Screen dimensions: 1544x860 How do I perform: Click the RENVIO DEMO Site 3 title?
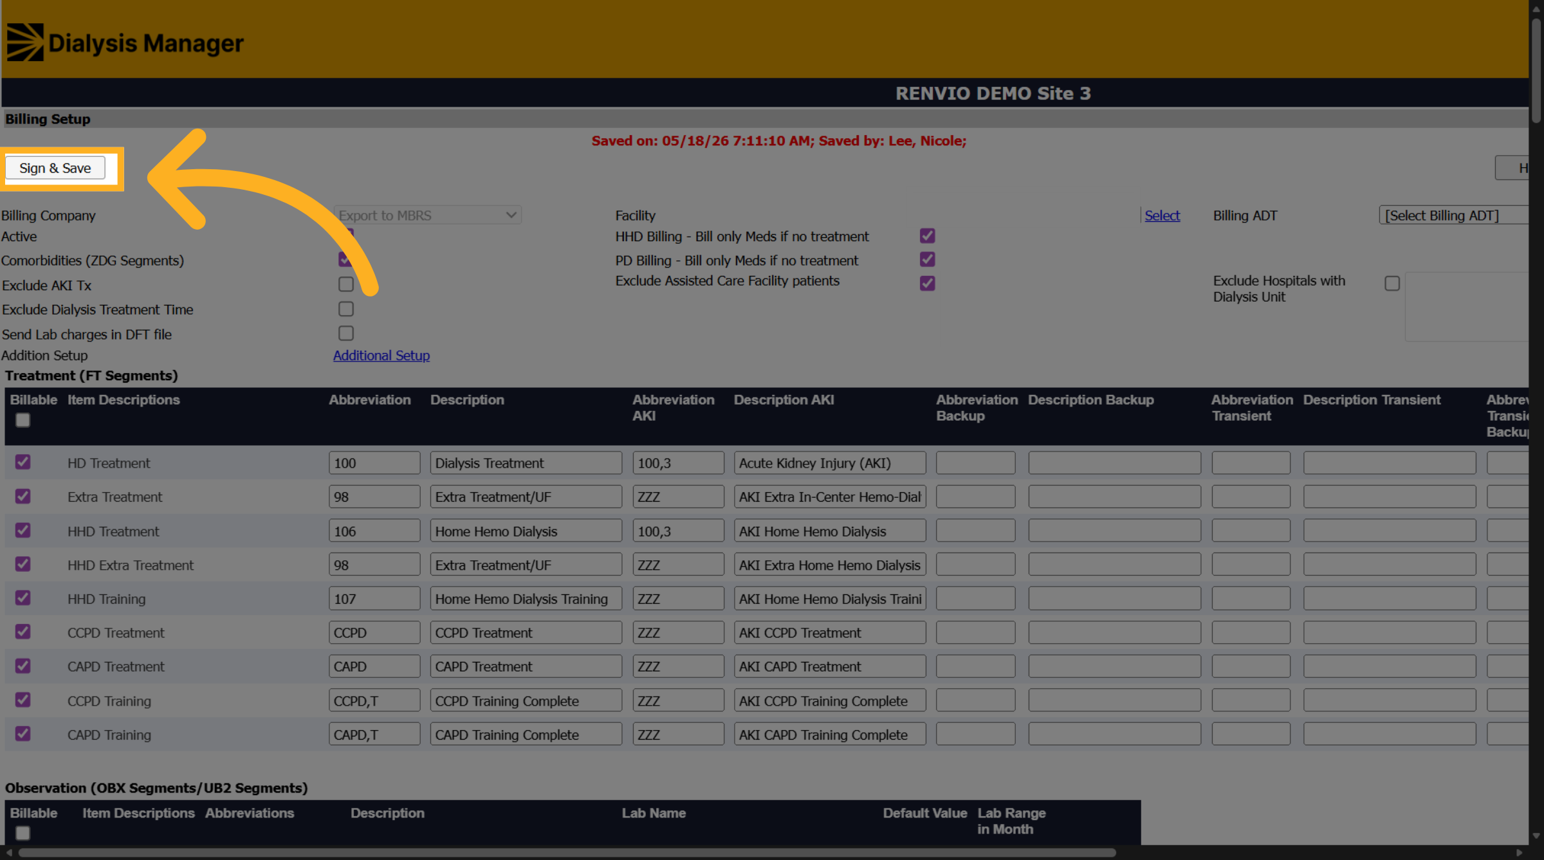tap(993, 93)
